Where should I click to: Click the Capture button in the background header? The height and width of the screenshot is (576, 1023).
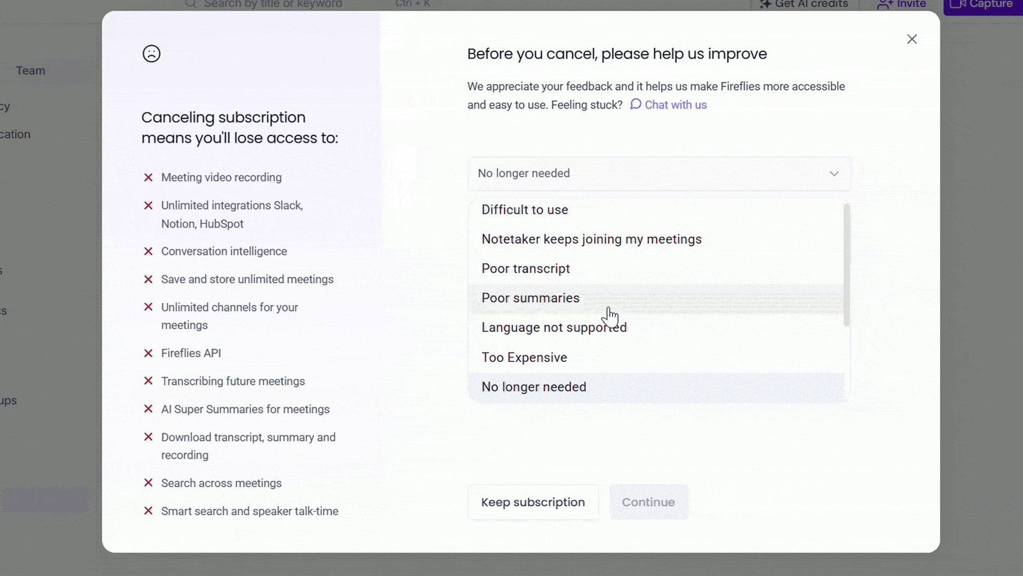tap(983, 5)
